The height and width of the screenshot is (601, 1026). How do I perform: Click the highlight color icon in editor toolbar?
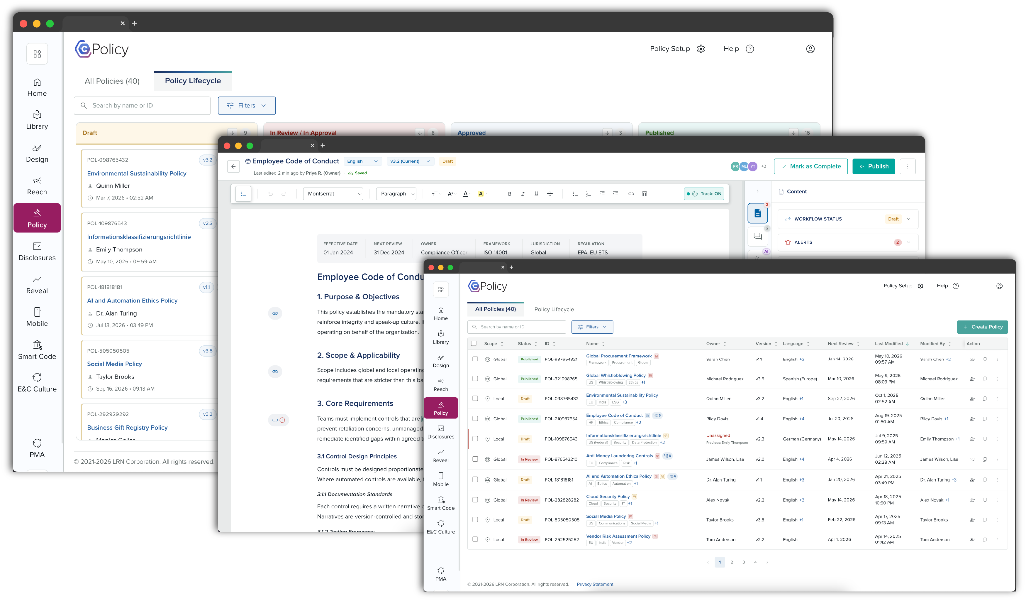click(x=480, y=194)
